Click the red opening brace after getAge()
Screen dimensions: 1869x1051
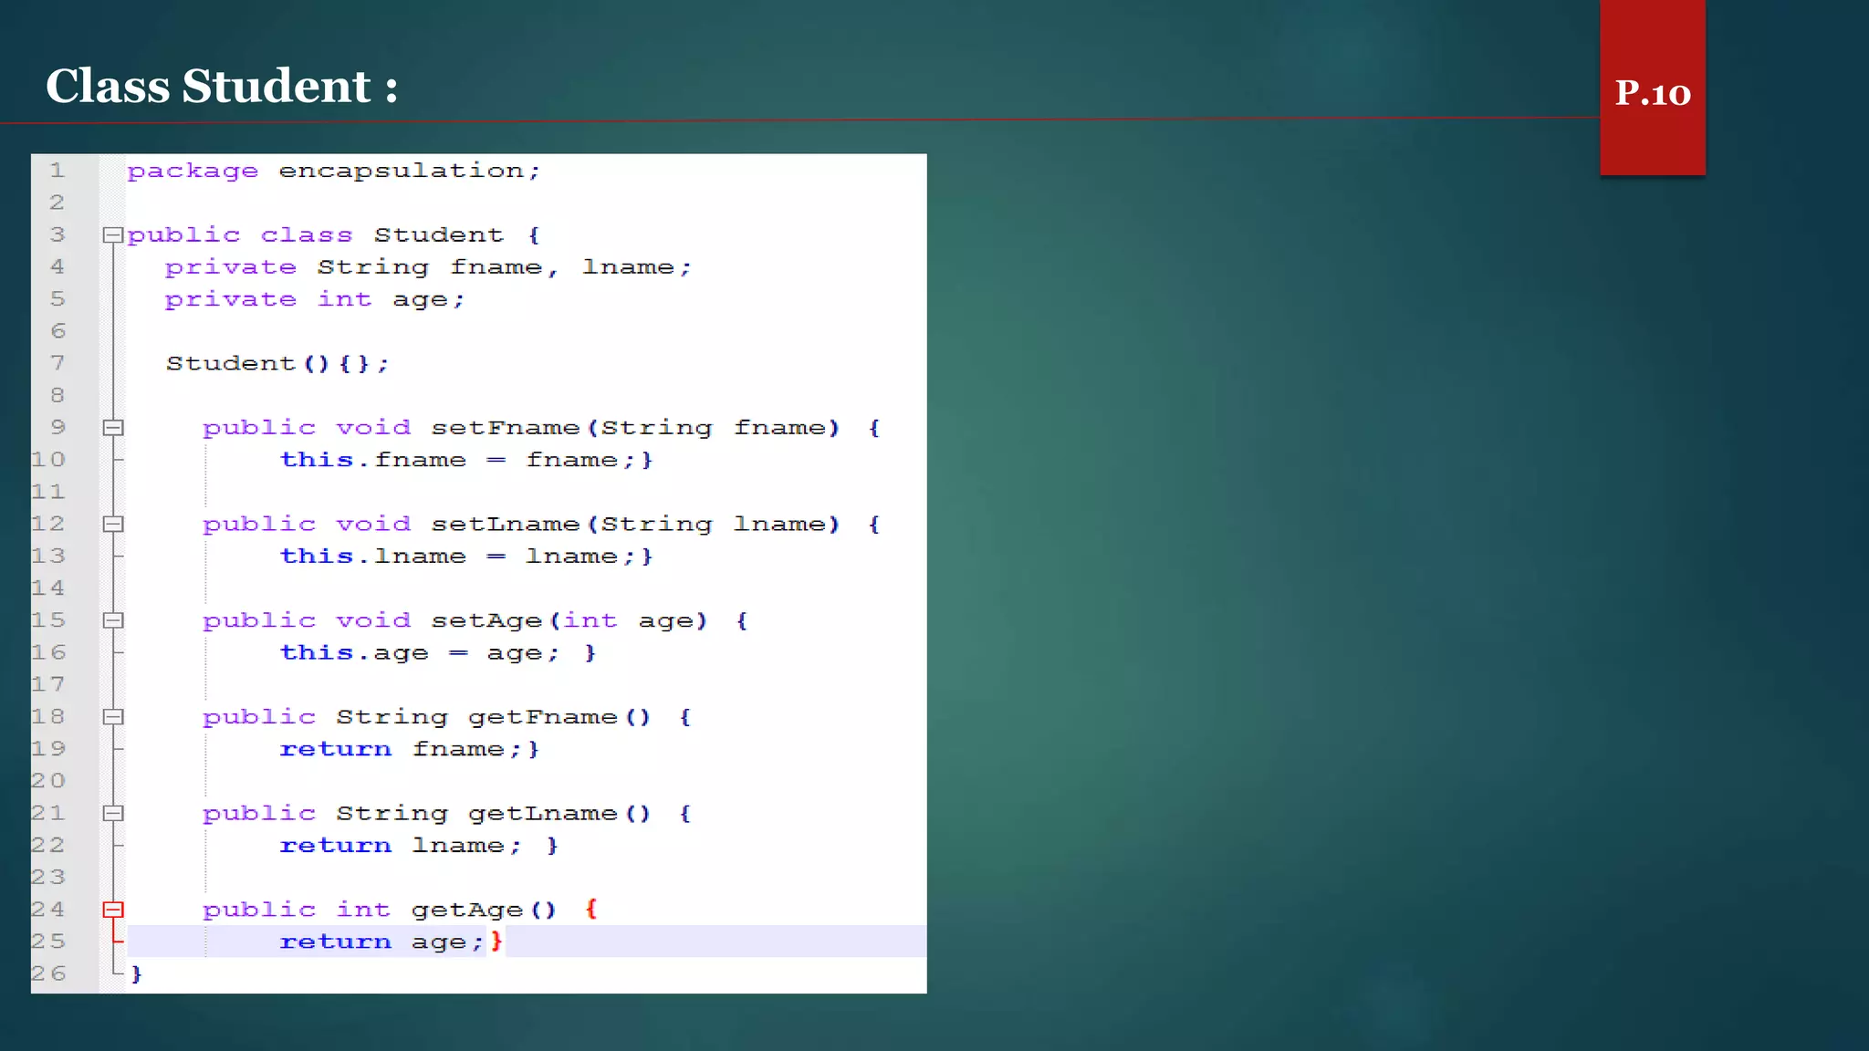click(x=591, y=909)
